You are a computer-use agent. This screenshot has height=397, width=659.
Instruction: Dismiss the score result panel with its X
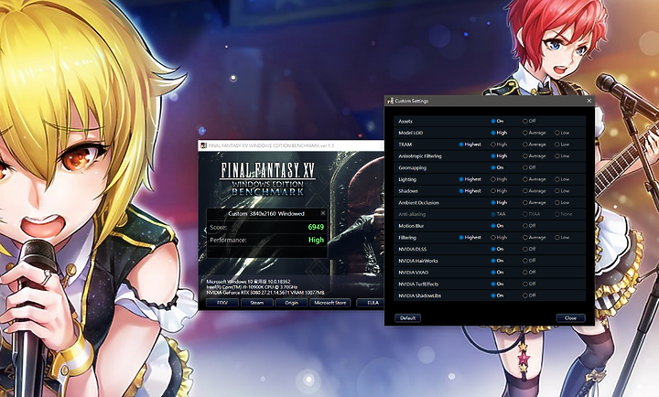pos(323,213)
